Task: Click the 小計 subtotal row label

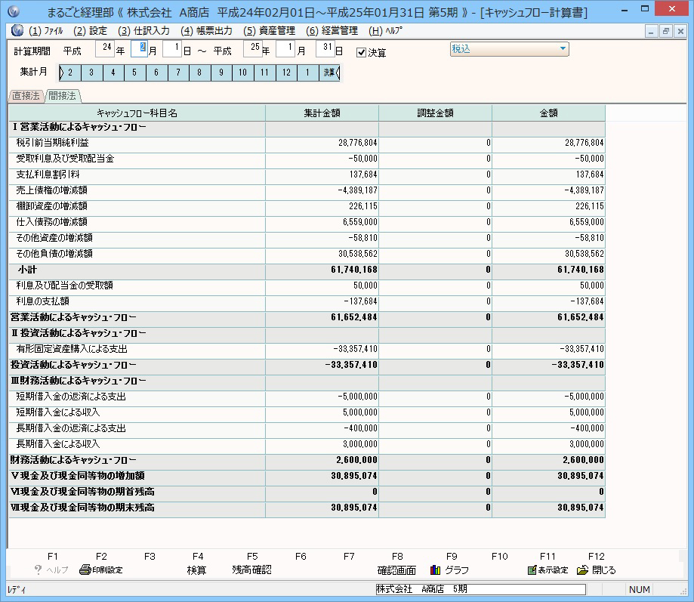Action: [27, 270]
